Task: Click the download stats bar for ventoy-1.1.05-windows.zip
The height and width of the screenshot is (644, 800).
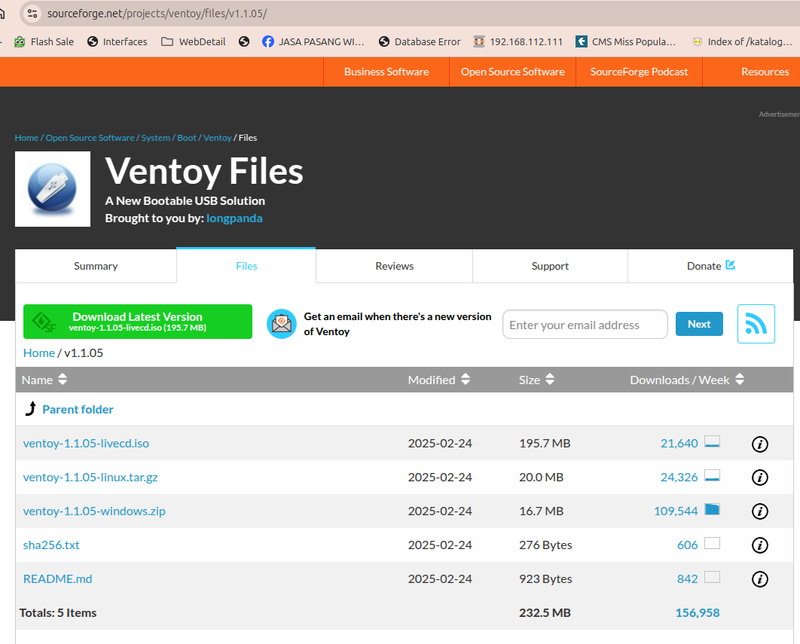Action: (x=711, y=510)
